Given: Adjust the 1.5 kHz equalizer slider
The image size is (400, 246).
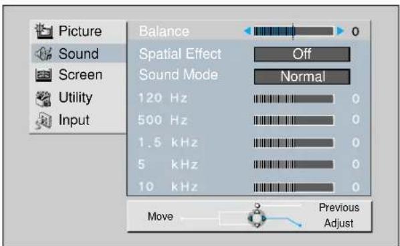Looking at the screenshot, I should point(294,143).
